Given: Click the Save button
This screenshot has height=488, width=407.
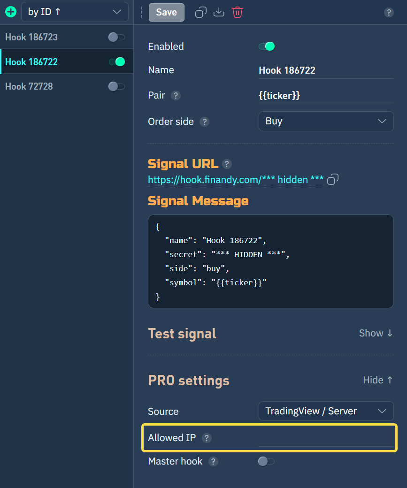Looking at the screenshot, I should pyautogui.click(x=166, y=12).
